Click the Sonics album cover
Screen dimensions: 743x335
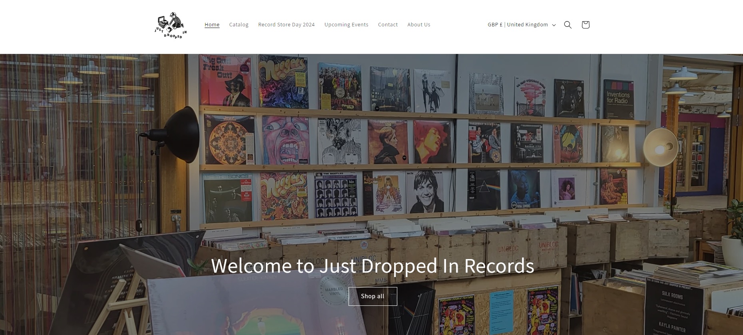[227, 198]
